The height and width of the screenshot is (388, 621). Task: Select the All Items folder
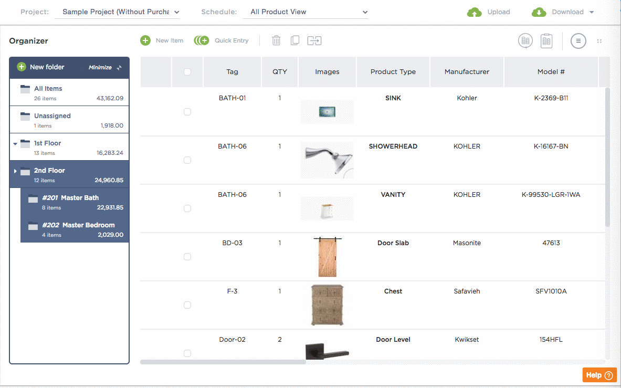pyautogui.click(x=69, y=92)
